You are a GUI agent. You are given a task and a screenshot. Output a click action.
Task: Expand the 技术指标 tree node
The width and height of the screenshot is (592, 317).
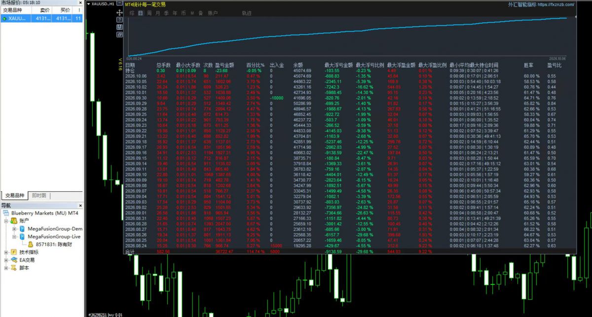coord(6,252)
